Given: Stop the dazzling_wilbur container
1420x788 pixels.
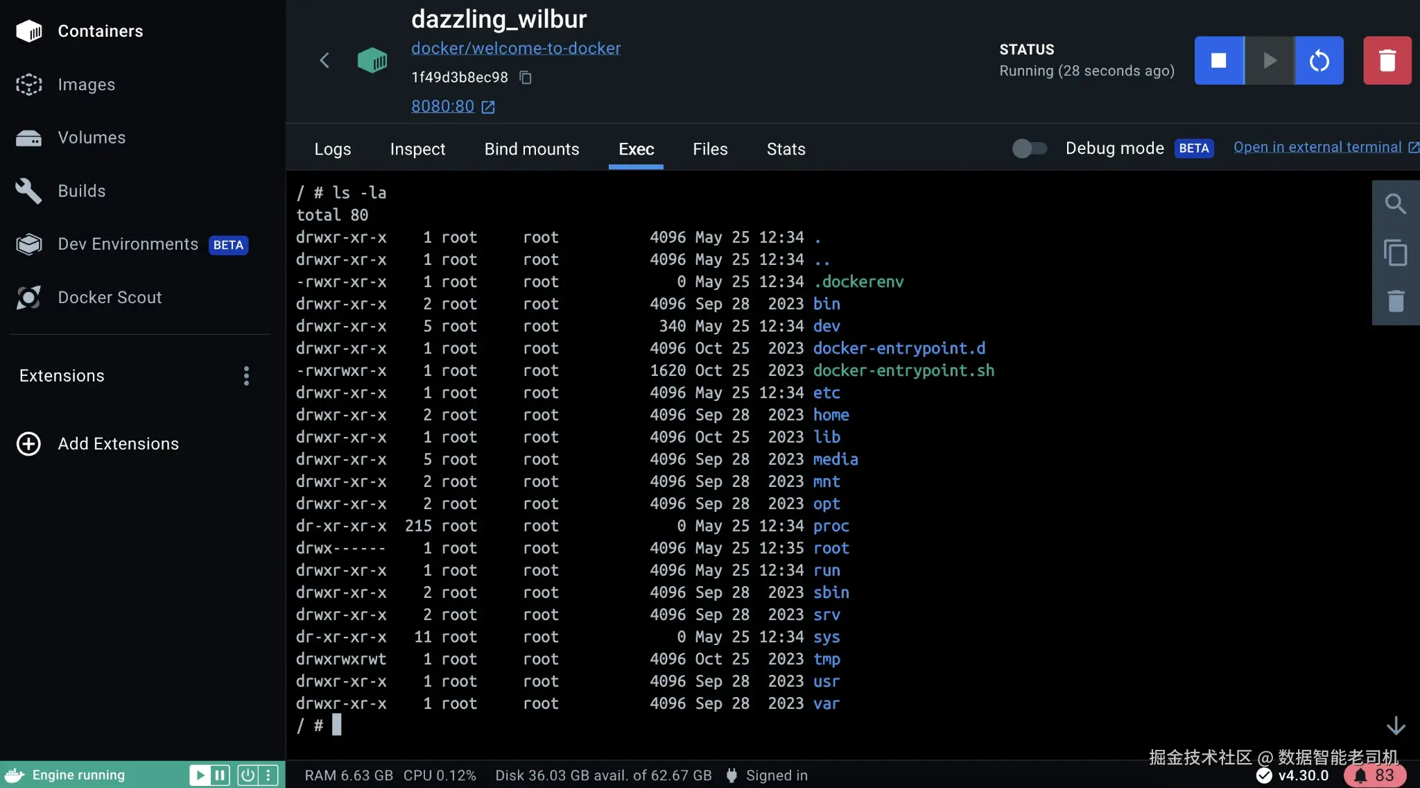Looking at the screenshot, I should click(x=1219, y=60).
